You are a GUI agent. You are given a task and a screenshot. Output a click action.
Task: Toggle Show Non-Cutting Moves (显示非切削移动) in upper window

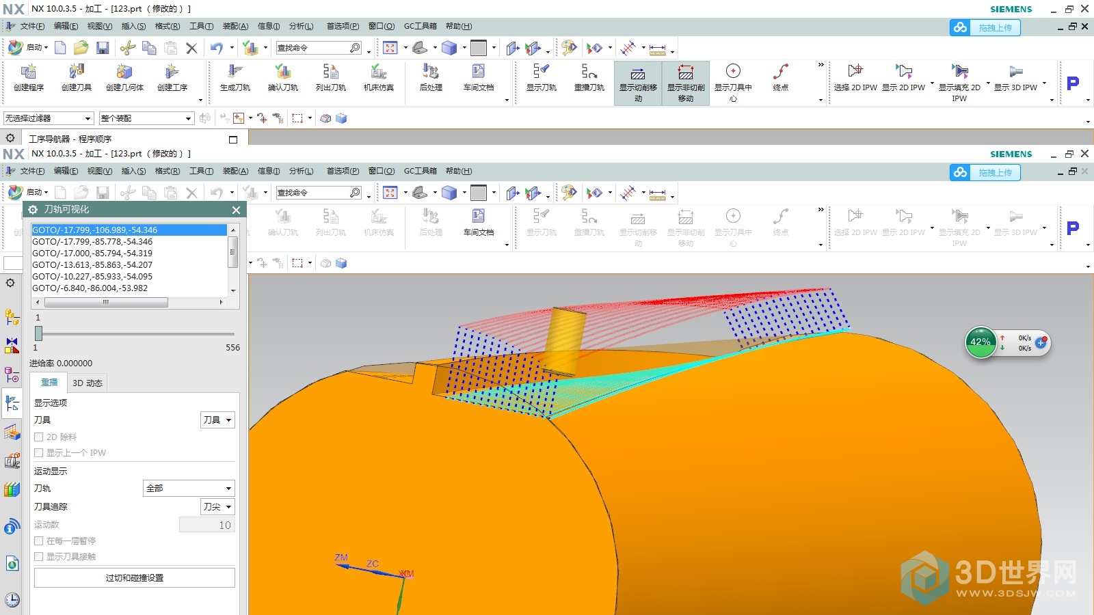point(686,83)
